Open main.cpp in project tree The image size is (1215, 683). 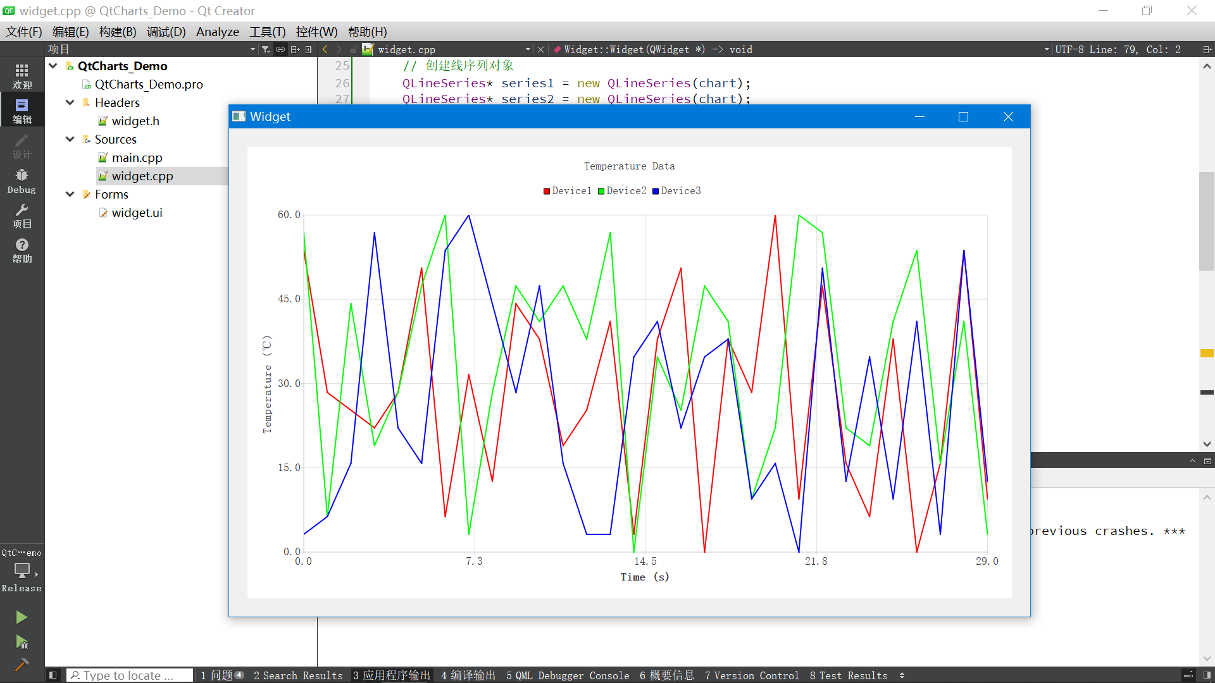(137, 157)
